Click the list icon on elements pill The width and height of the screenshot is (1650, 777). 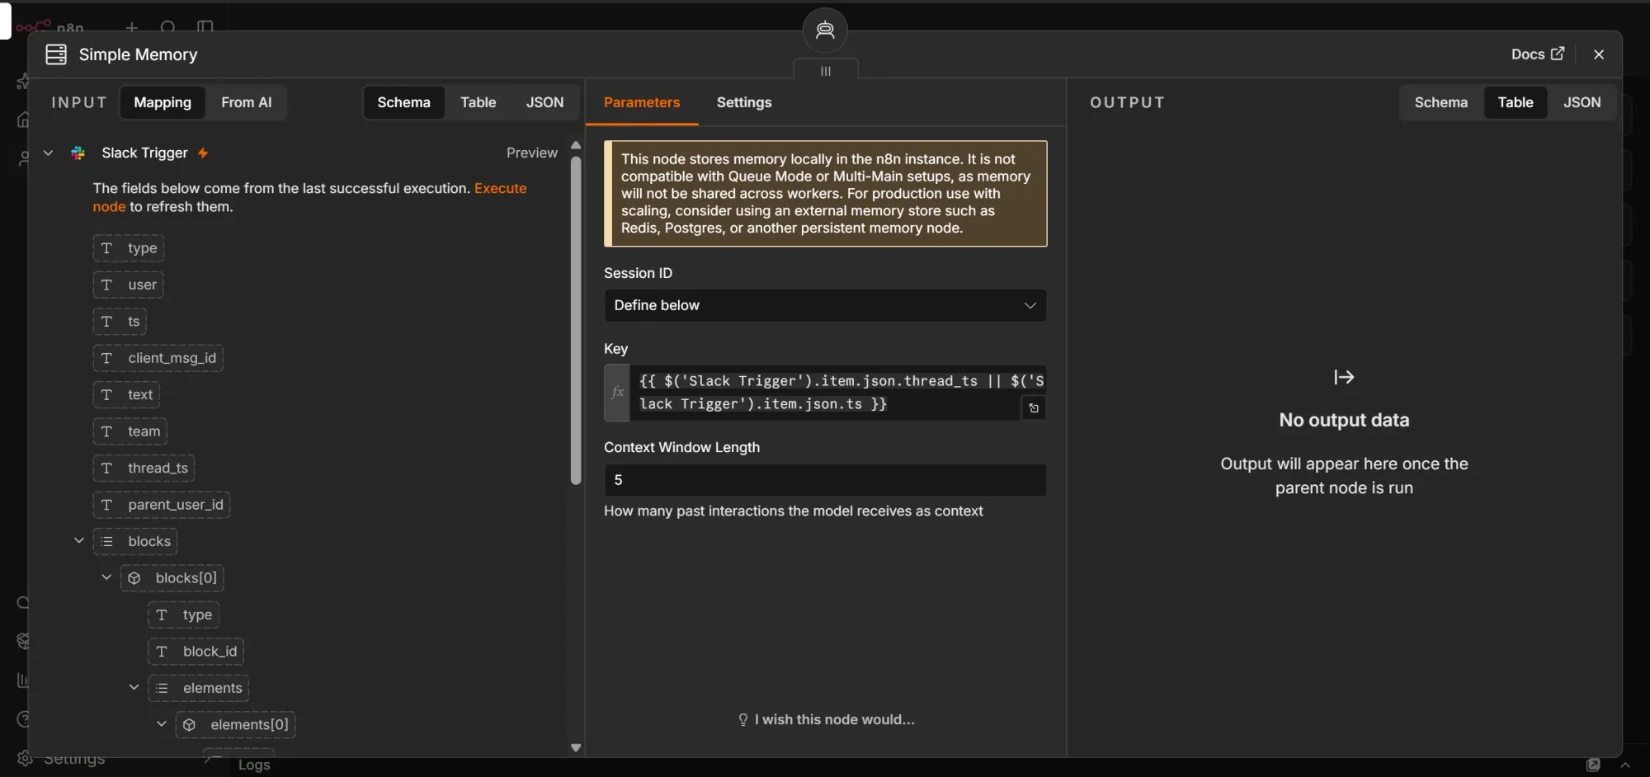click(x=162, y=688)
